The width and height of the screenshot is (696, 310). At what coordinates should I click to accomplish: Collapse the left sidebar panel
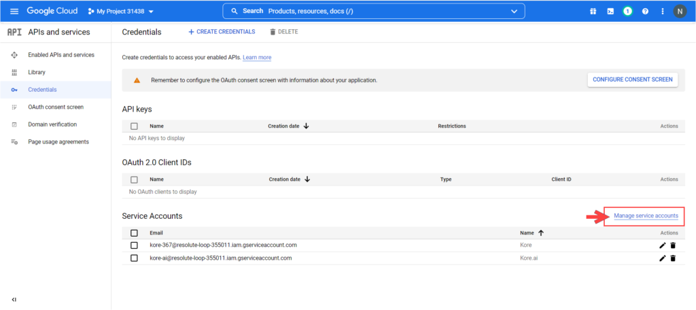click(x=14, y=299)
